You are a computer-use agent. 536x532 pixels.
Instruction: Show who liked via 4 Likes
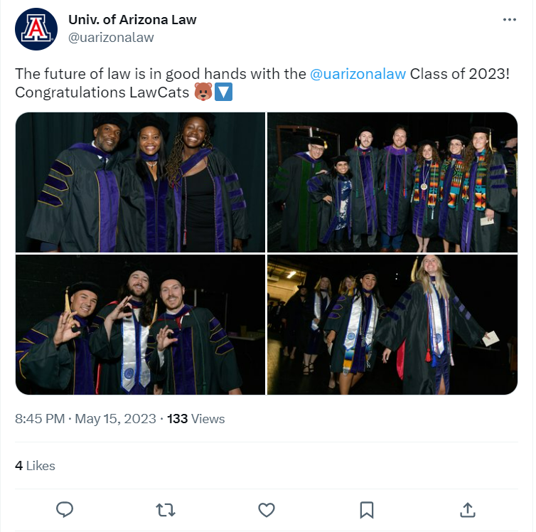point(35,466)
